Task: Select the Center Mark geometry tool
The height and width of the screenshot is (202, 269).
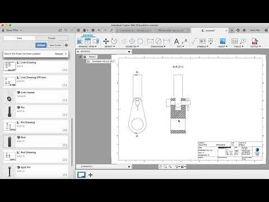Action: click(x=132, y=41)
